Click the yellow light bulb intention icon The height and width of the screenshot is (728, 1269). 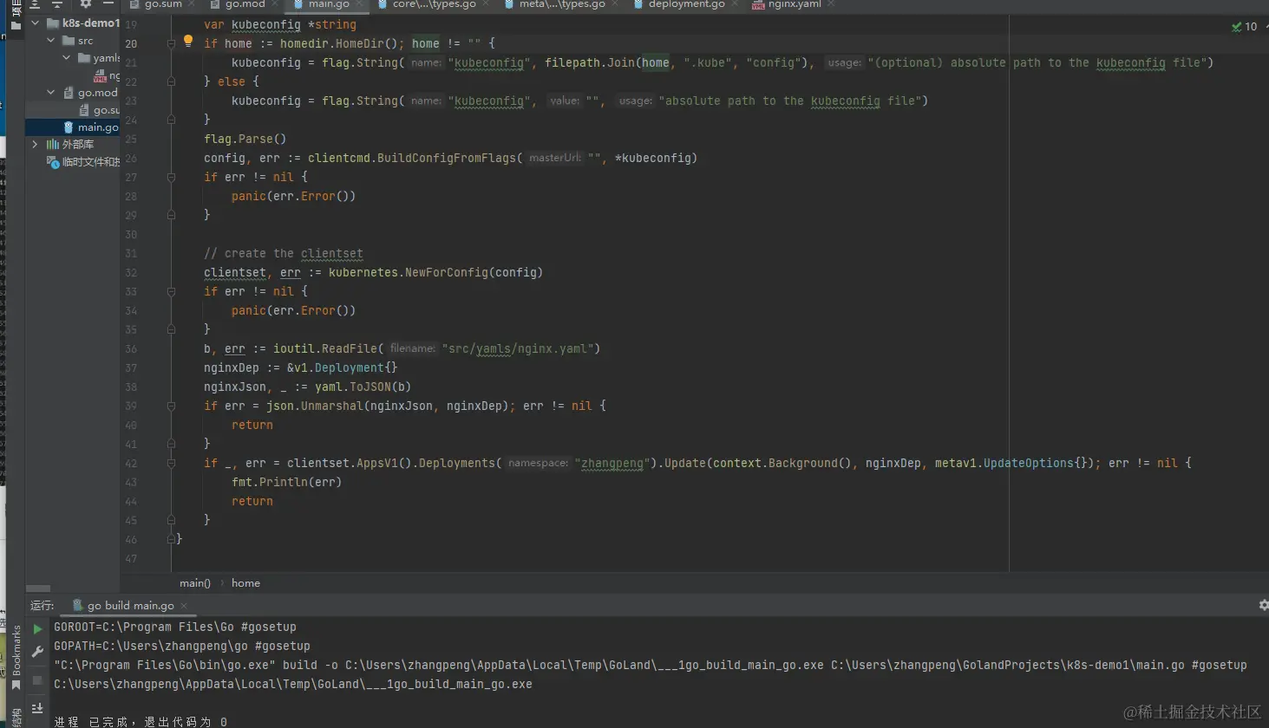tap(188, 41)
